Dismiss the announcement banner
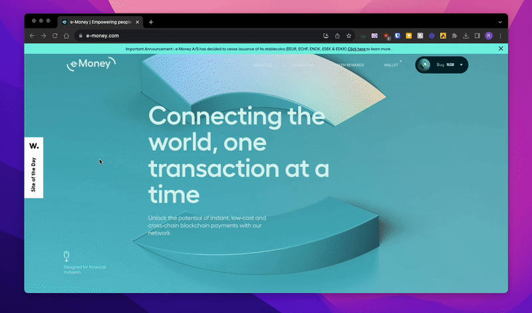Screen dimensions: 532x313 coord(501,49)
